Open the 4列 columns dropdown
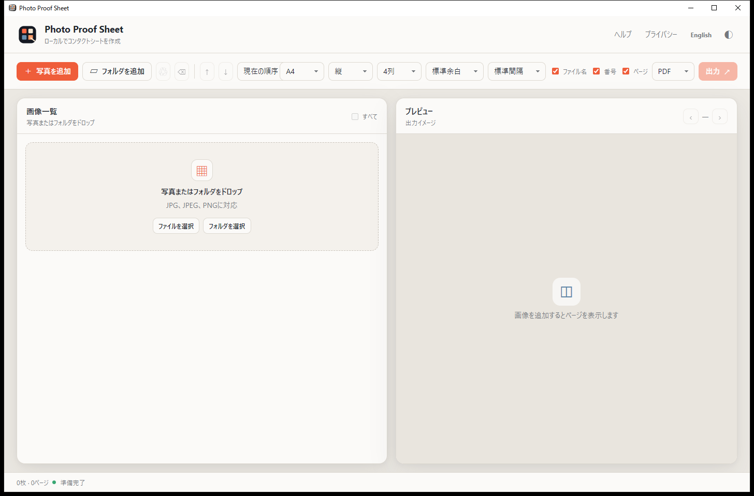 [x=399, y=71]
